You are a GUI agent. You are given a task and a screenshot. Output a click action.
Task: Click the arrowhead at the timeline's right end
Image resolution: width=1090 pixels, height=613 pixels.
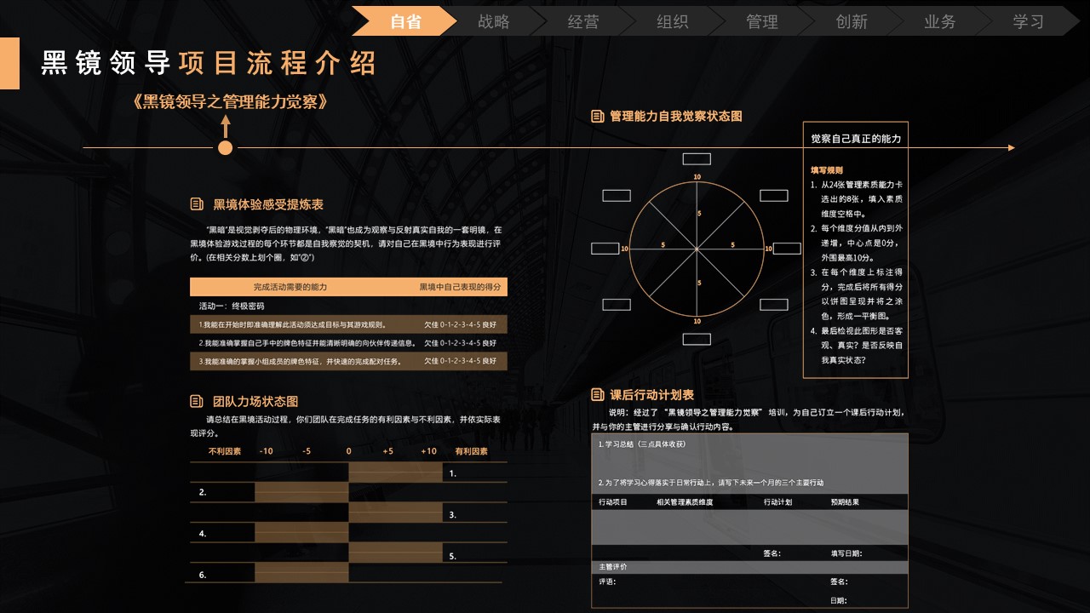pos(1011,148)
